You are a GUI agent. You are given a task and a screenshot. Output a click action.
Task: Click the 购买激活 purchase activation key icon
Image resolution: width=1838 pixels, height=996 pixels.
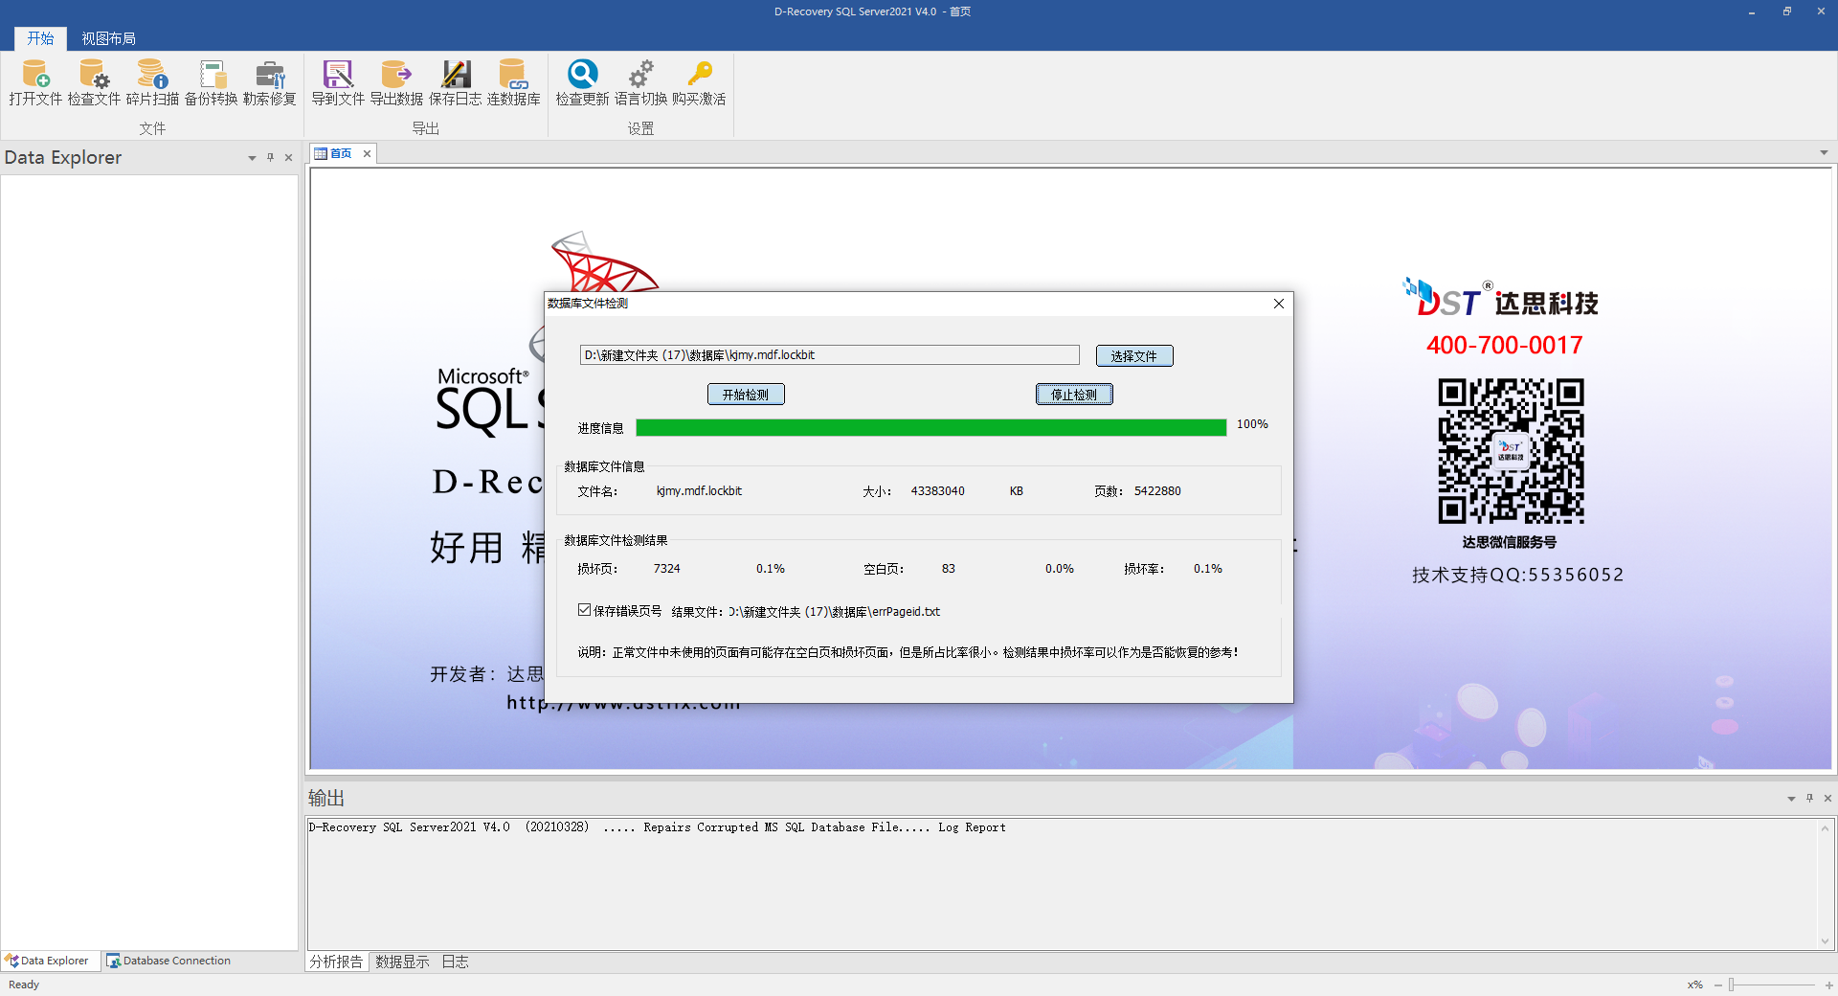700,82
